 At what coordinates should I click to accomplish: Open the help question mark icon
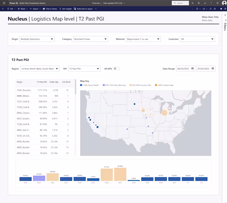(x=211, y=3)
